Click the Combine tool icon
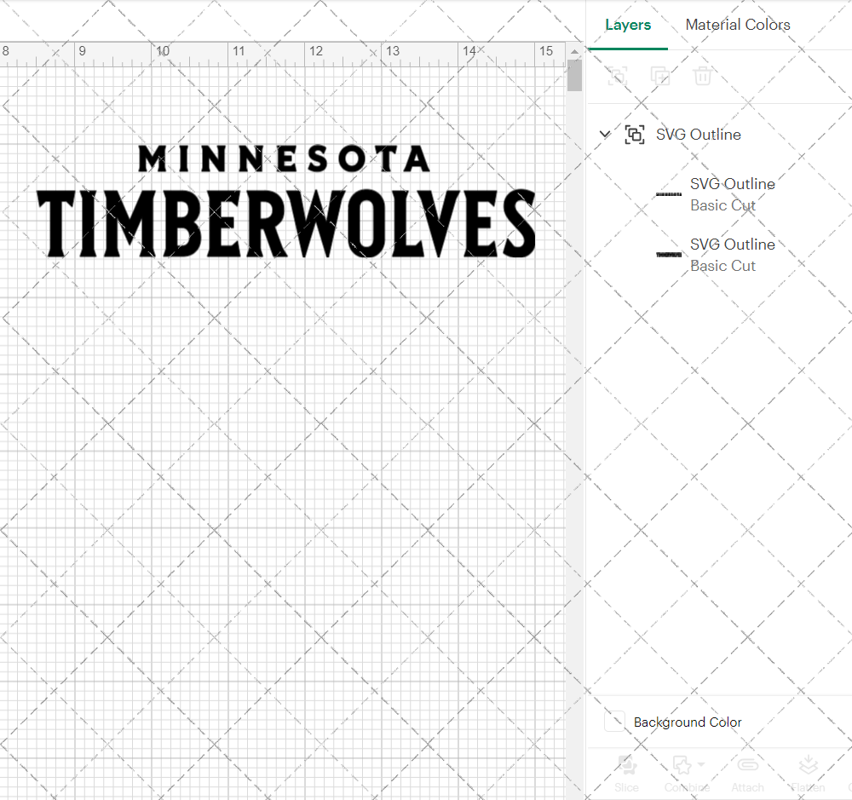This screenshot has width=852, height=800. tap(682, 765)
